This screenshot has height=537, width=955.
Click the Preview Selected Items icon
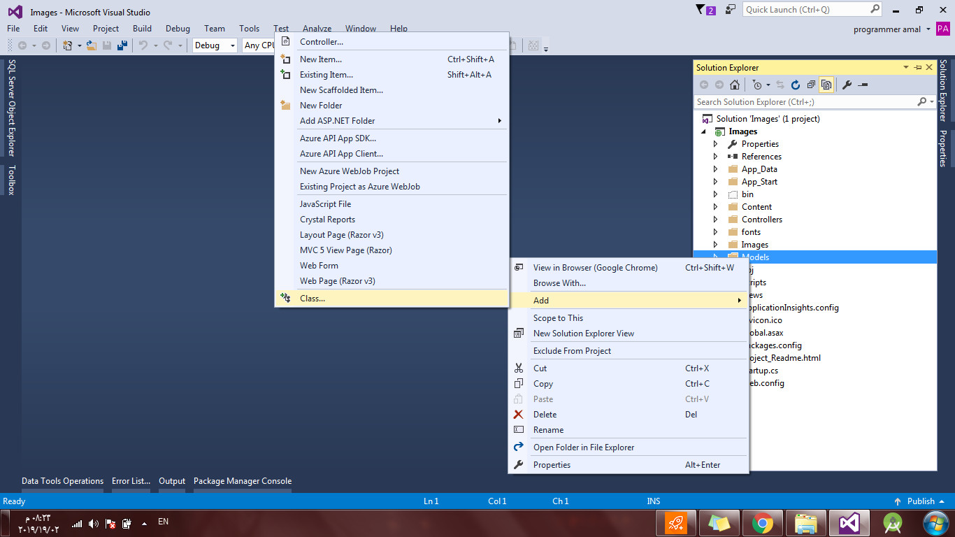click(863, 85)
